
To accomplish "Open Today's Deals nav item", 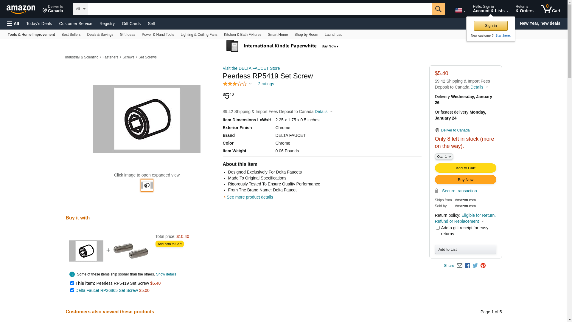I will click(39, 24).
